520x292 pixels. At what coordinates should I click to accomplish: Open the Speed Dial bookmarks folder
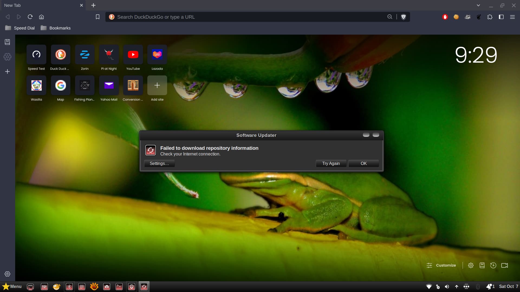point(20,28)
